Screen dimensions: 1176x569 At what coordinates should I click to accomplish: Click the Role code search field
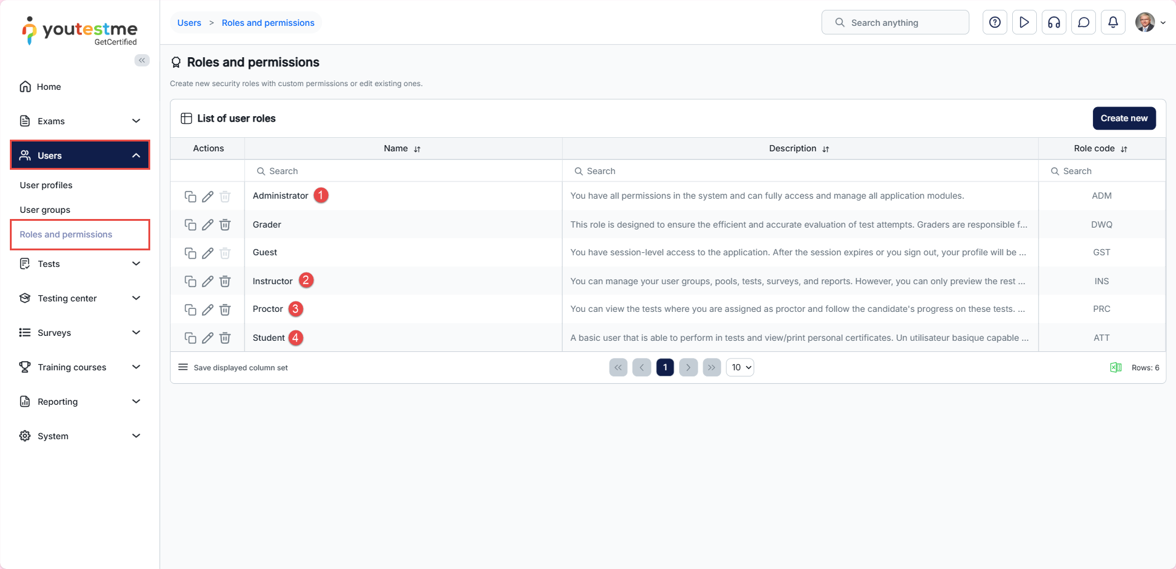(x=1102, y=171)
